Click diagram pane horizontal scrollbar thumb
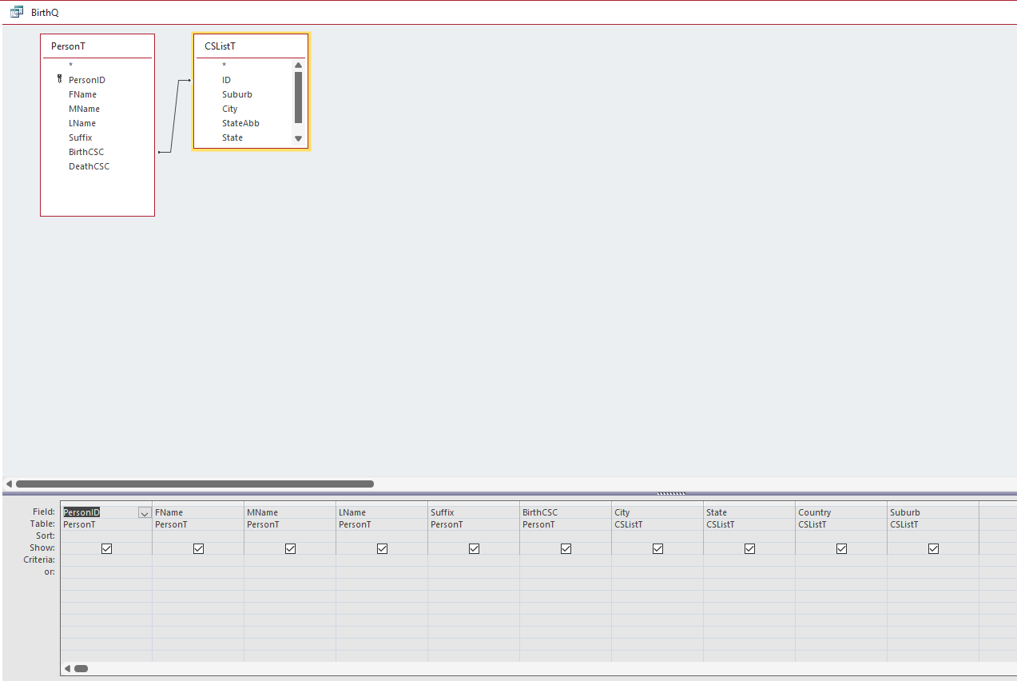The width and height of the screenshot is (1017, 681). (195, 484)
